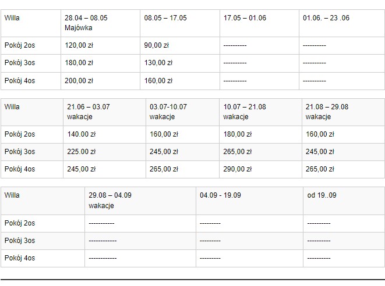Viewport: 385px width, 286px height.
Task: Click Pokój 4os price for 10.07 – 21.08
Action: click(238, 169)
